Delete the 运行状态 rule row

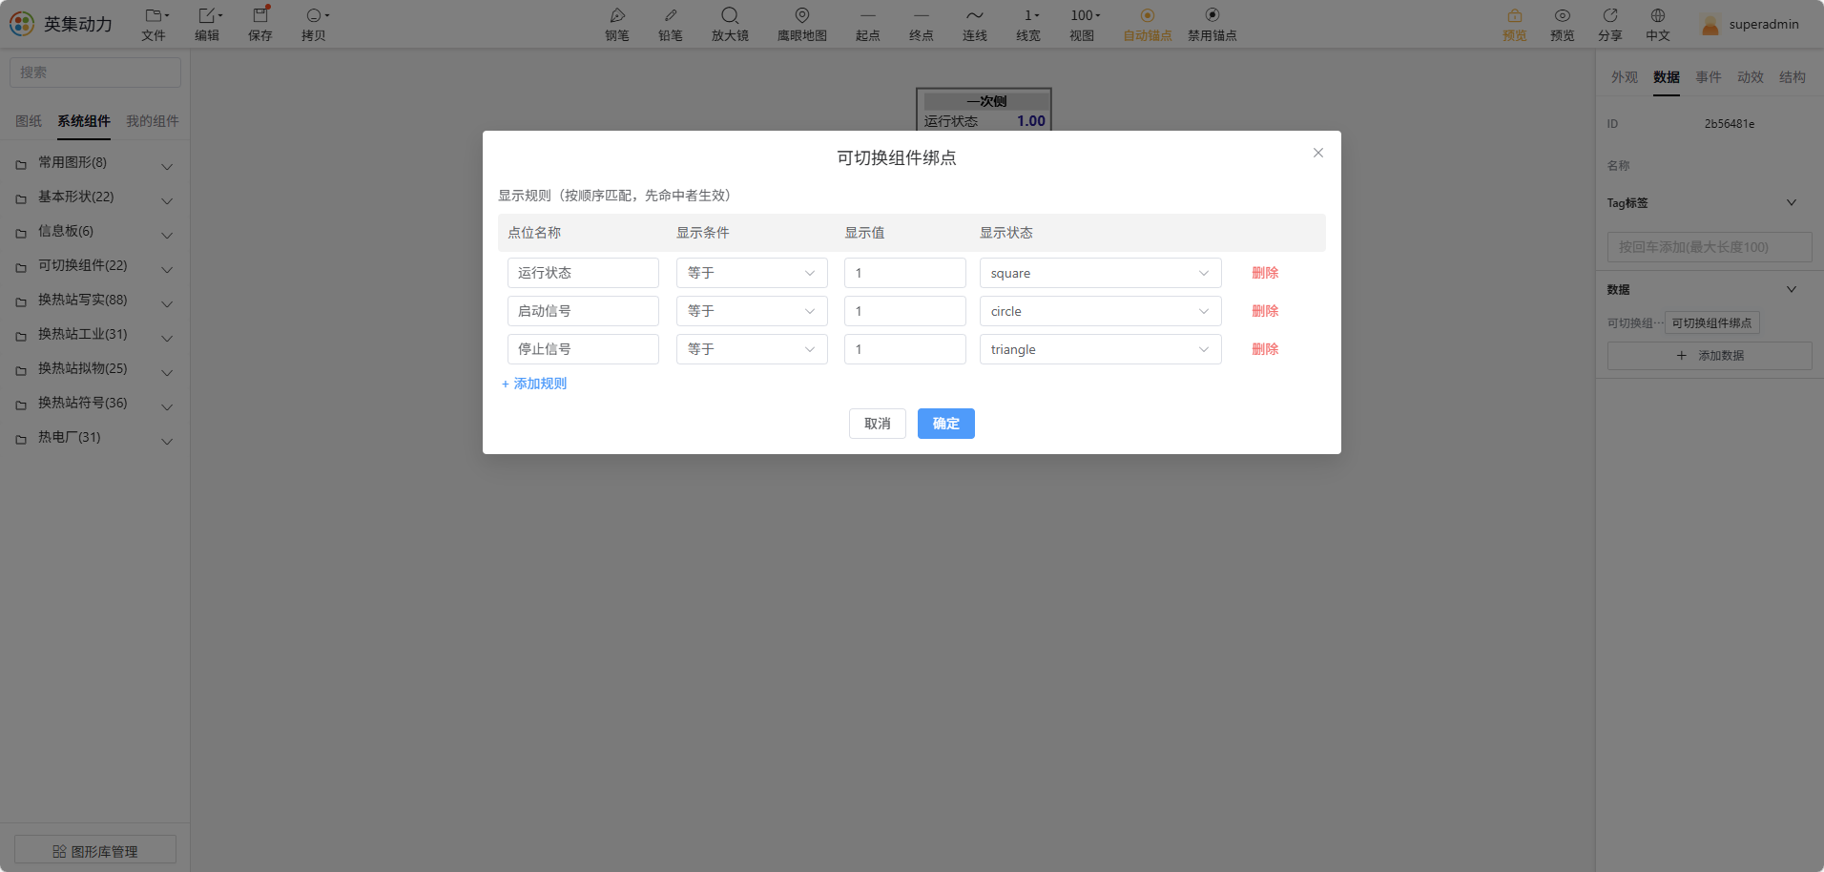1265,273
